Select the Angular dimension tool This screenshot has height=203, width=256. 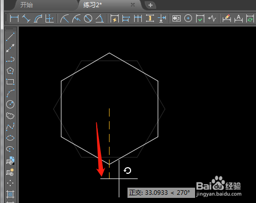click(x=100, y=18)
